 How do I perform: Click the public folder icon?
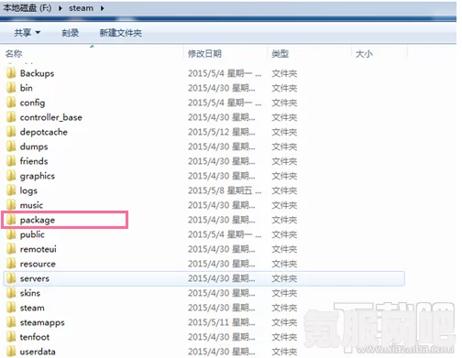[11, 234]
